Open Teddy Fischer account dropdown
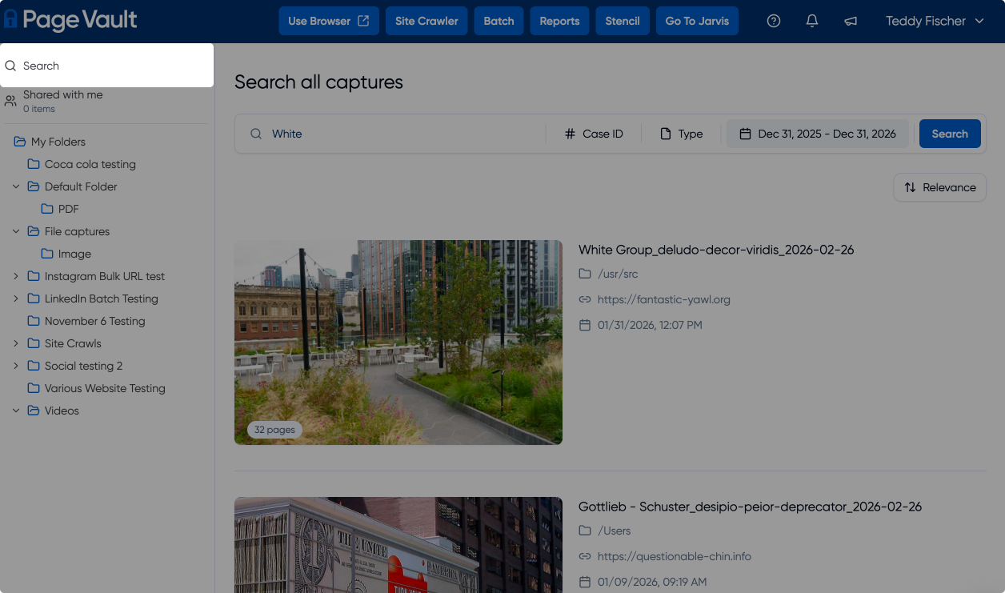The image size is (1005, 593). (934, 22)
